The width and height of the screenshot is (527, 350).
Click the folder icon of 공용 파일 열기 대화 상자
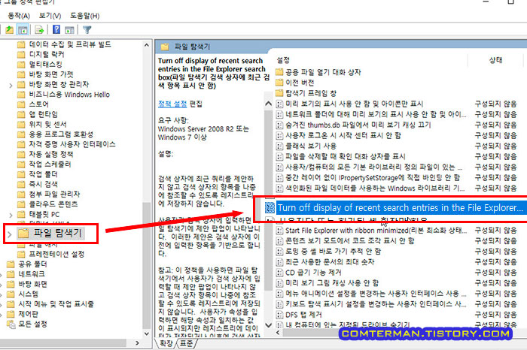pyautogui.click(x=279, y=72)
